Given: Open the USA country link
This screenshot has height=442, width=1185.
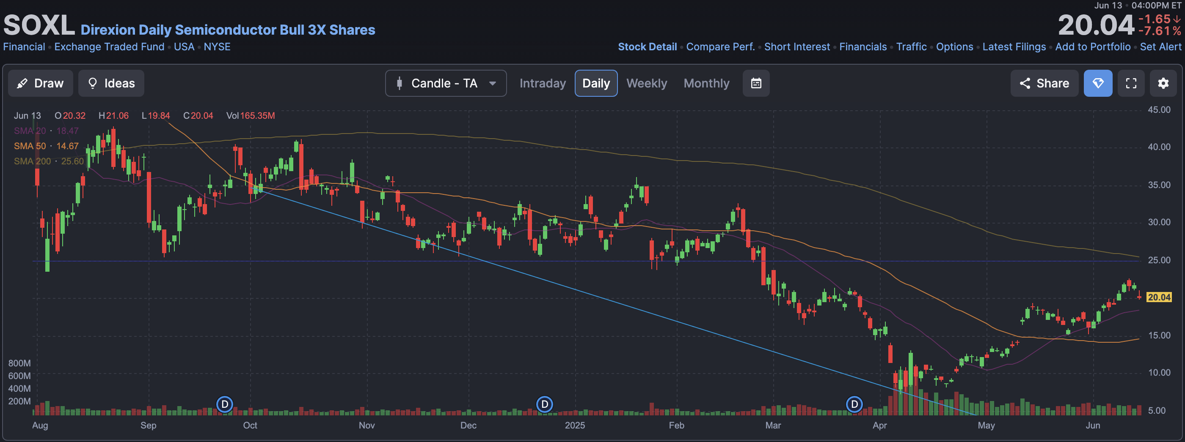Looking at the screenshot, I should [184, 47].
